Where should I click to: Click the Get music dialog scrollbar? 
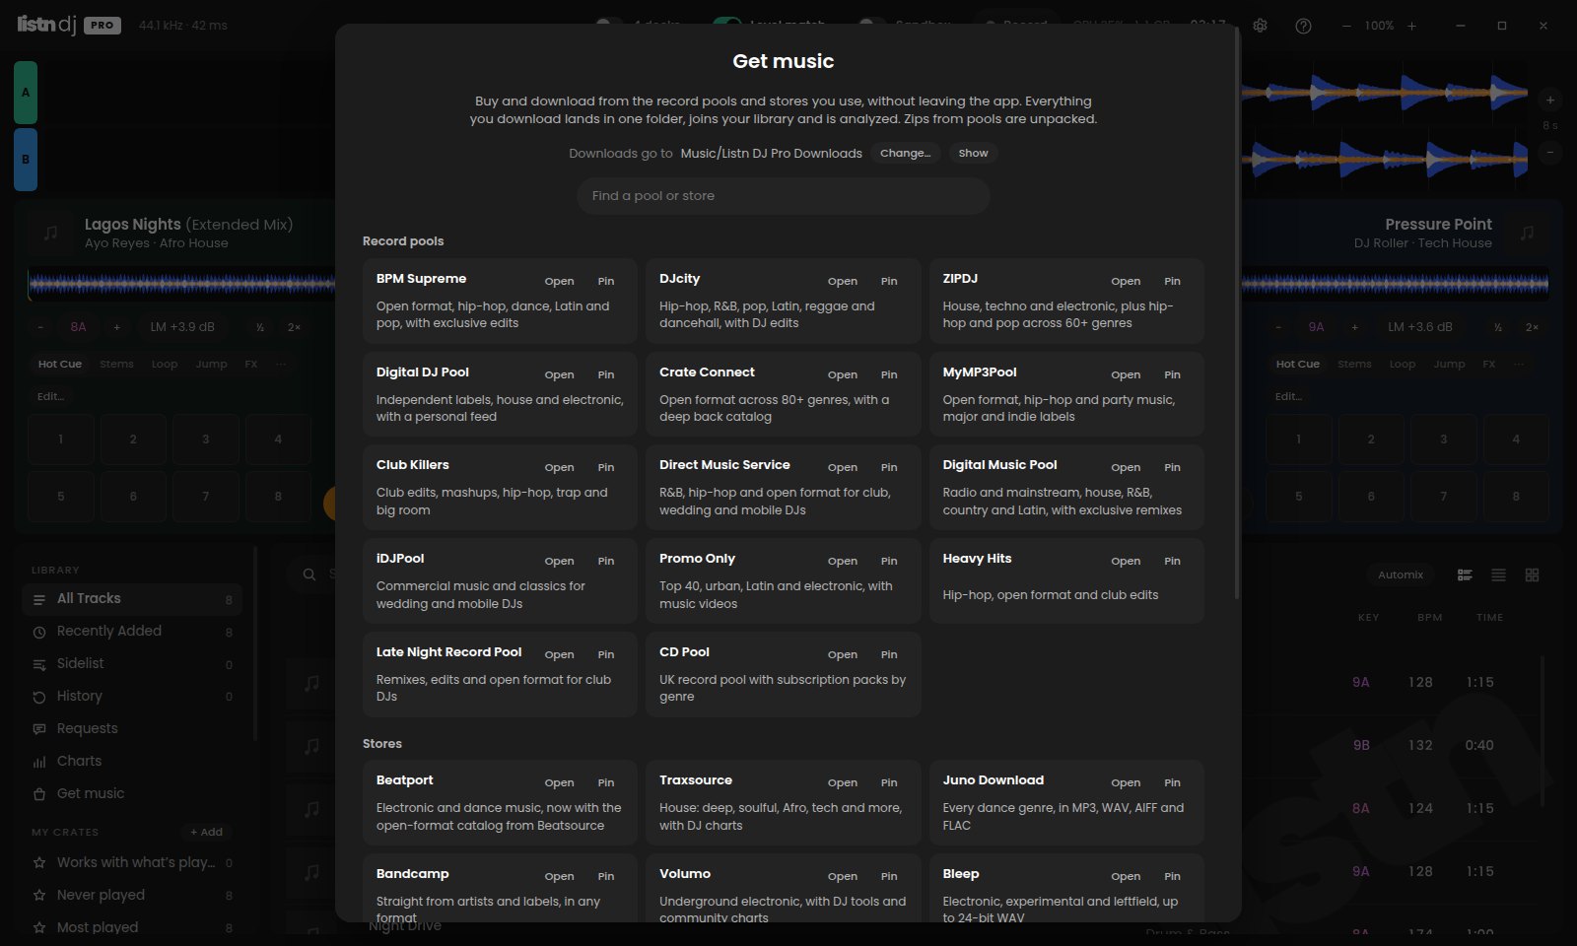coord(1237,313)
